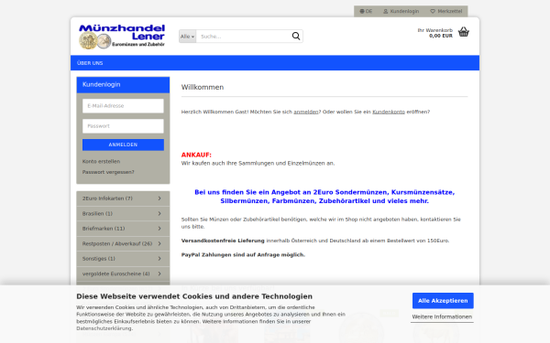Select the Restposten / Abverkauf (26) category
Screen dimensions: 550x343
click(123, 243)
